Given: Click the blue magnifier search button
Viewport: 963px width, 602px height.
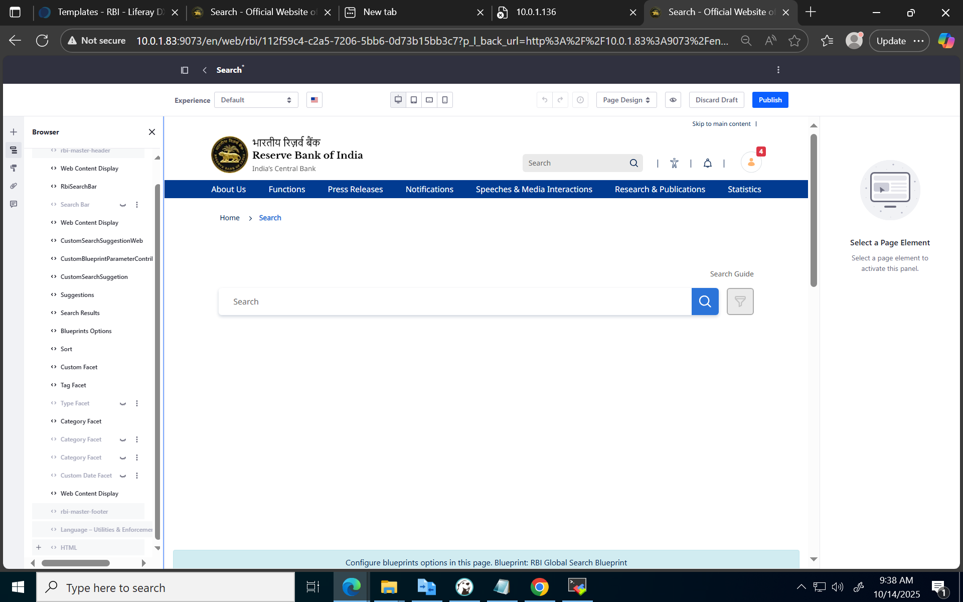Looking at the screenshot, I should (x=705, y=302).
